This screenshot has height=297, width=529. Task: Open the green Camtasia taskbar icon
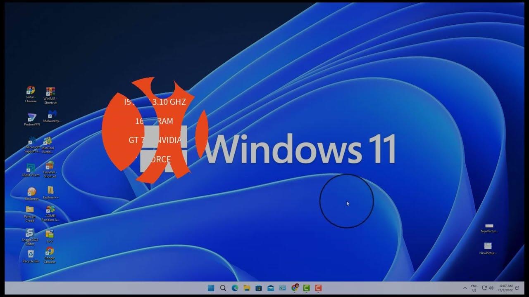(307, 288)
